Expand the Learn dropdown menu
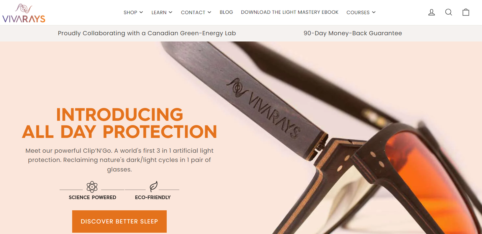482x234 pixels. [162, 13]
